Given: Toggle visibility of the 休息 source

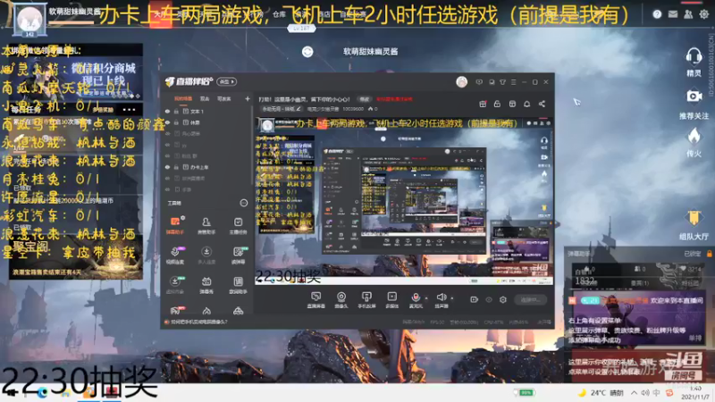Looking at the screenshot, I should click(167, 122).
